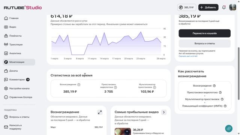Click the page vertical scrollbar

coord(238,73)
